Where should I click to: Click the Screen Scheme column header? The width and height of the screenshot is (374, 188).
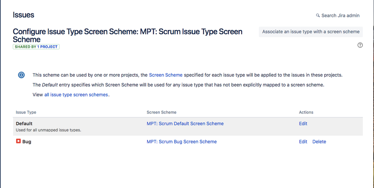pyautogui.click(x=161, y=112)
